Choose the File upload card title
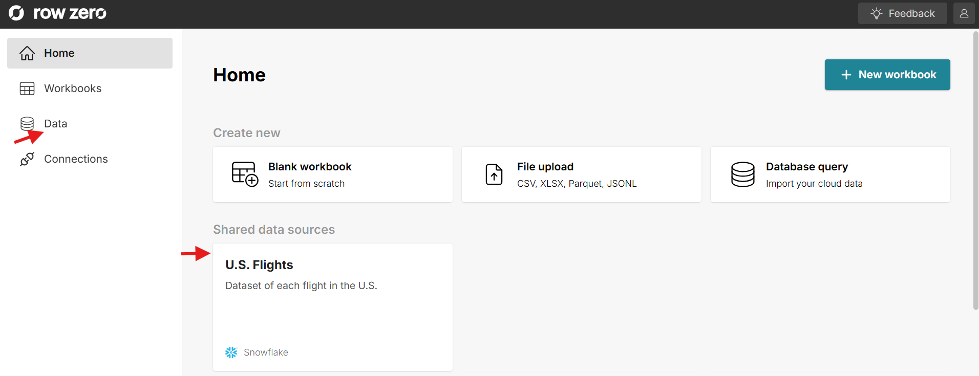Image resolution: width=979 pixels, height=376 pixels. (x=545, y=167)
